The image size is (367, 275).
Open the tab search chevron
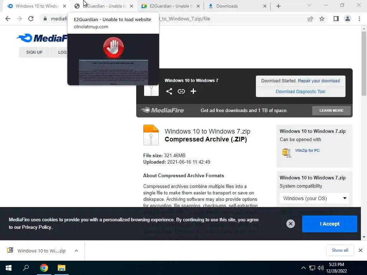[309, 5]
